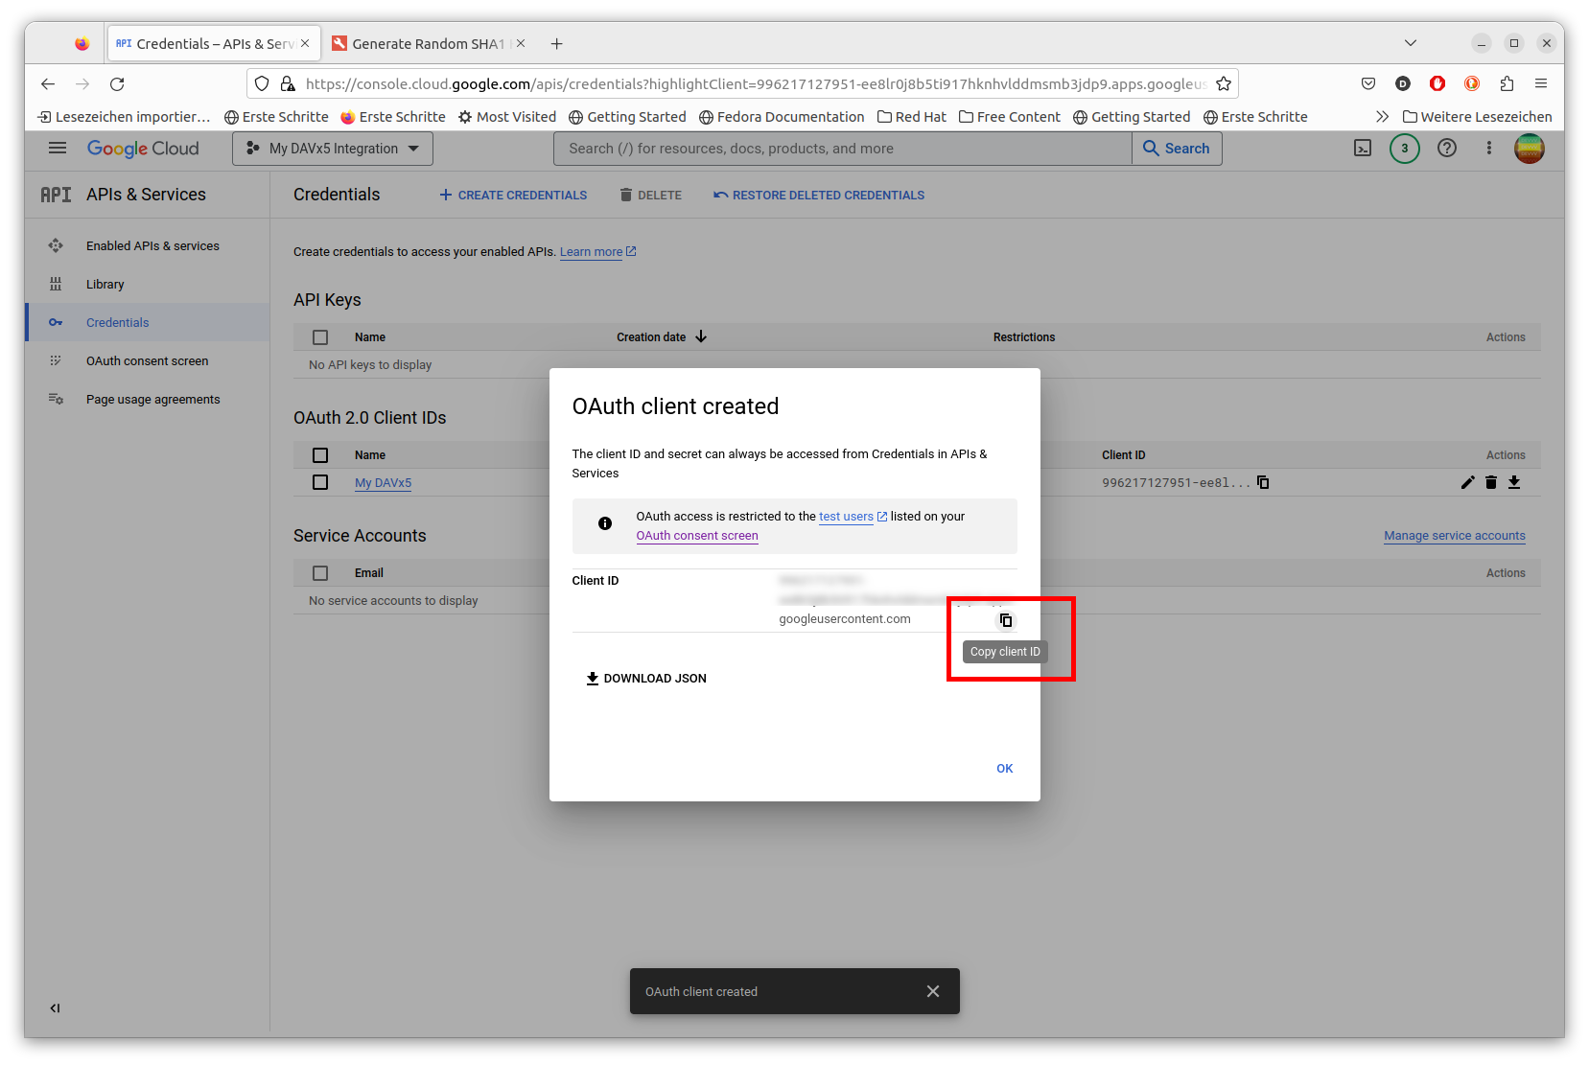Focus the resource search field

(x=842, y=148)
